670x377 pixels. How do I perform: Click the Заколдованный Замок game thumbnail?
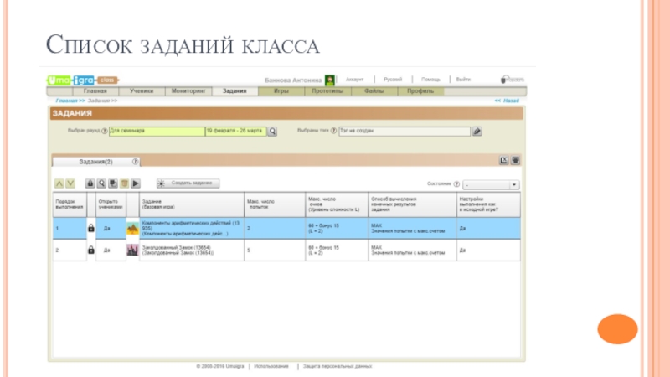[132, 250]
